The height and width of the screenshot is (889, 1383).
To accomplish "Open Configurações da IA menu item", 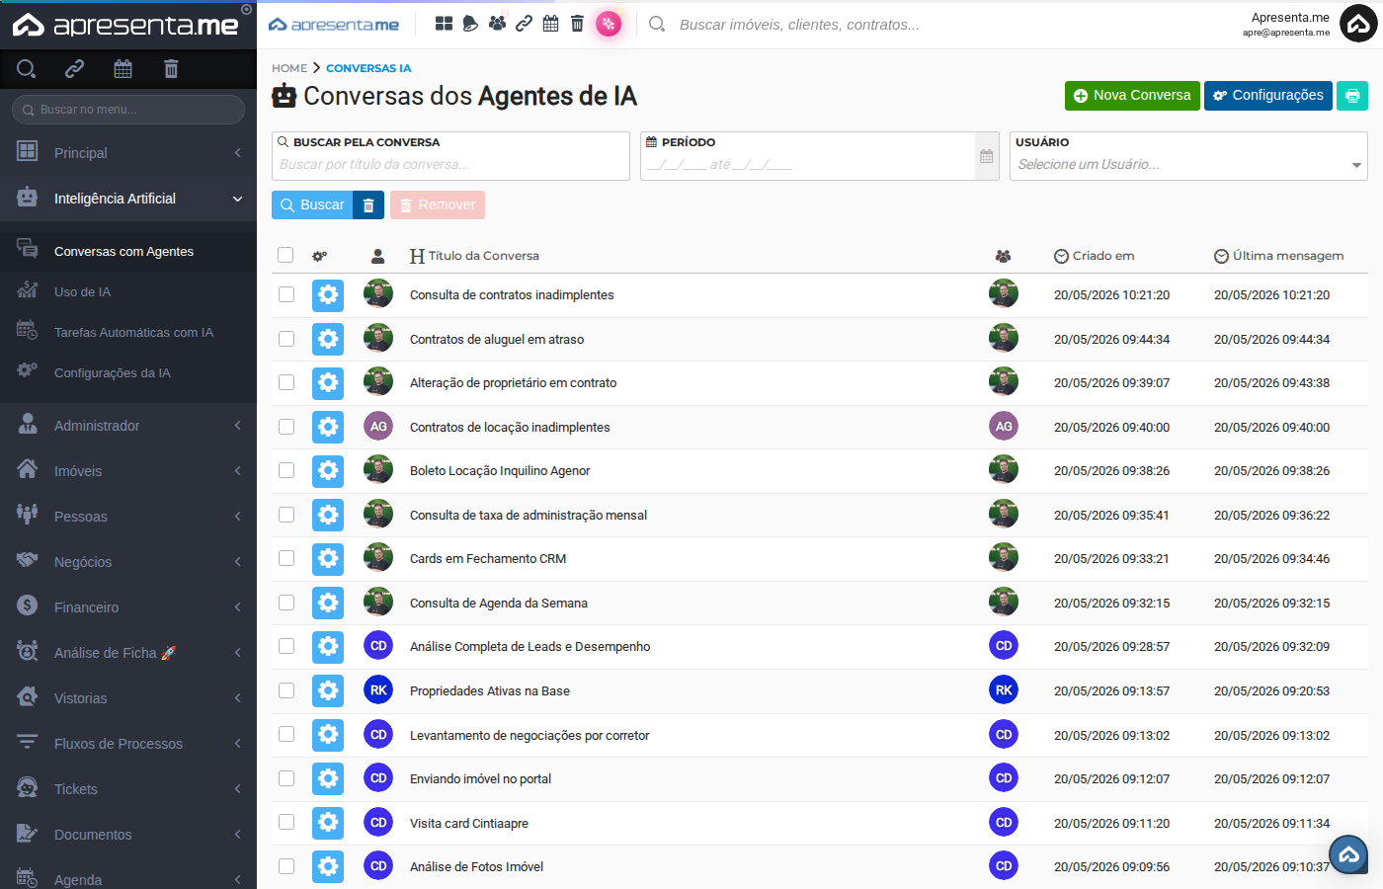I will (x=128, y=373).
